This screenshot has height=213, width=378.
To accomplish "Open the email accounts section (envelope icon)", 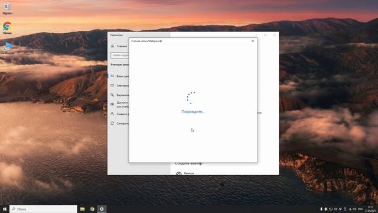I will click(112, 85).
